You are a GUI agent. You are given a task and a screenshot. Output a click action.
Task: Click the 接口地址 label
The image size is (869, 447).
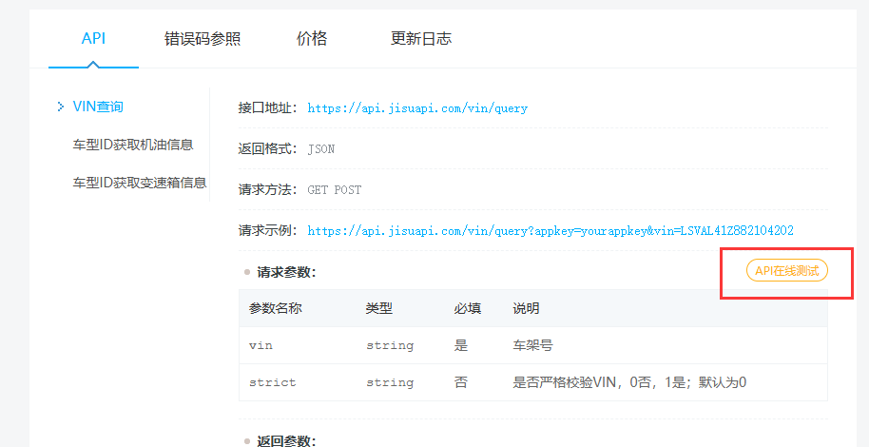coord(268,108)
